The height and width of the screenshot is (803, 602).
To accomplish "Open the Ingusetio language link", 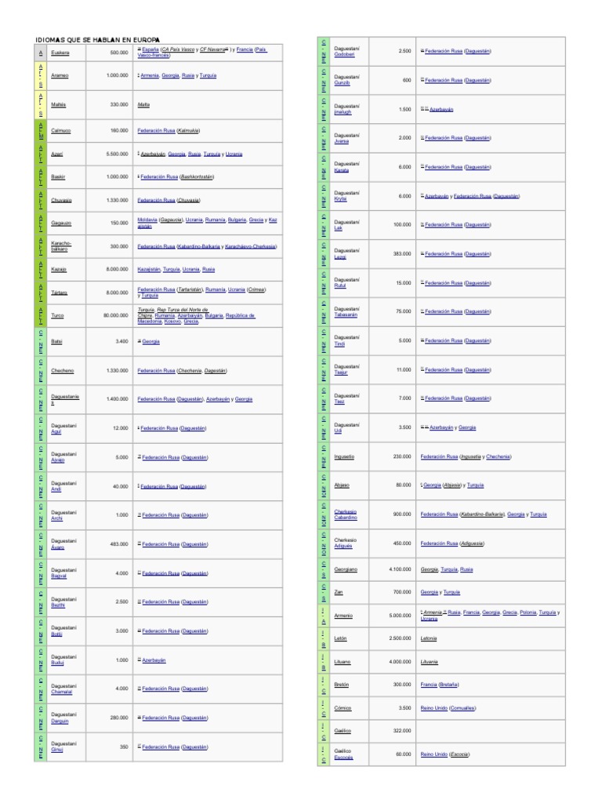I will click(x=344, y=457).
